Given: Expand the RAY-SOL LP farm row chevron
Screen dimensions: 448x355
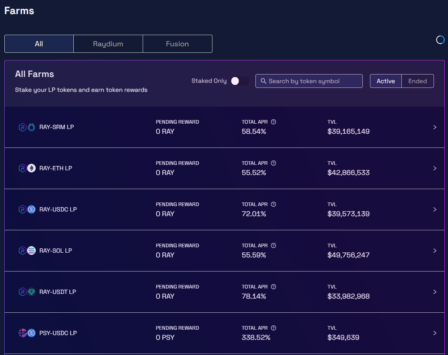Looking at the screenshot, I should 435,251.
